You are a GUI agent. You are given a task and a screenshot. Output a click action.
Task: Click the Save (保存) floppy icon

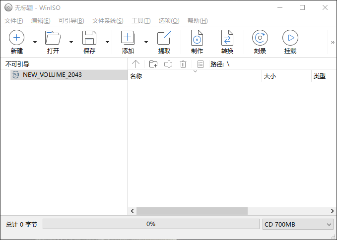89,38
